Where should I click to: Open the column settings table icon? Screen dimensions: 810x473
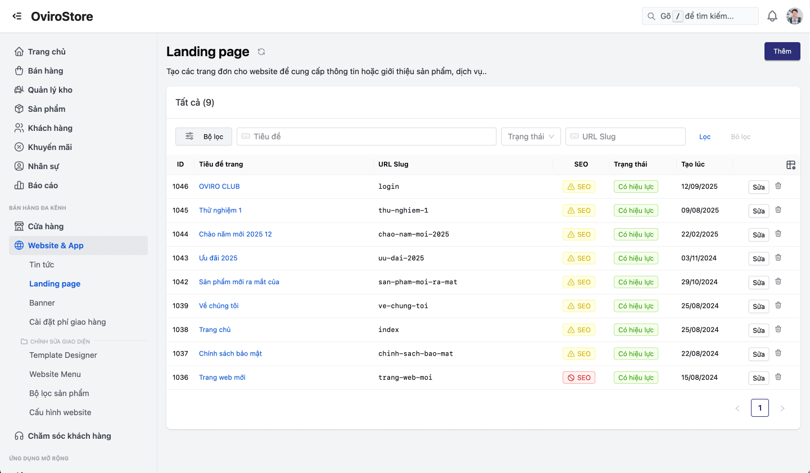pos(791,165)
